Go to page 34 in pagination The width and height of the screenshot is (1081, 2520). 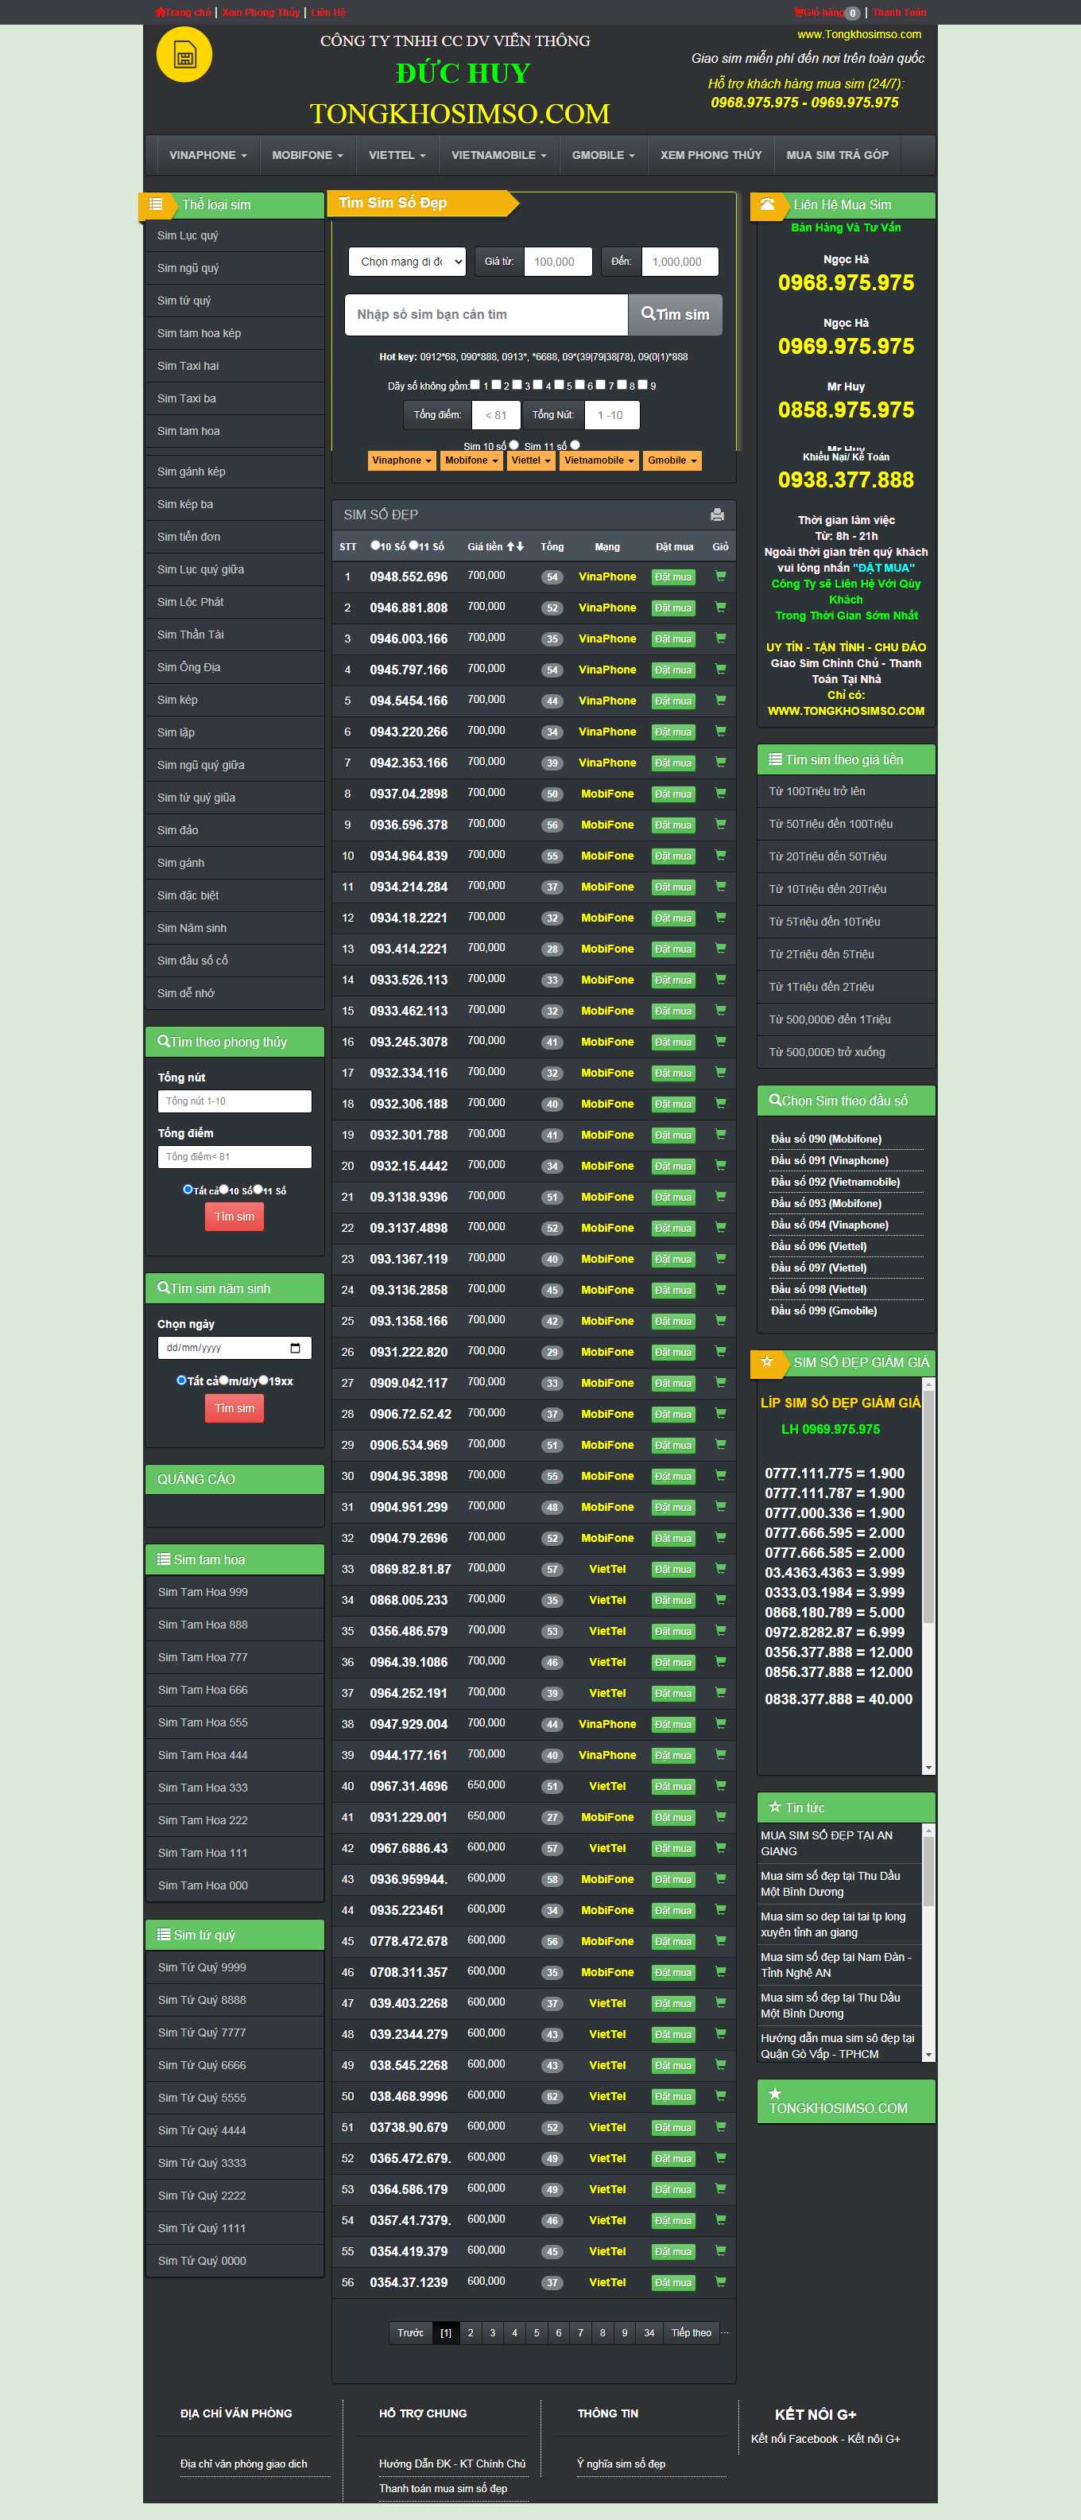[x=649, y=2332]
